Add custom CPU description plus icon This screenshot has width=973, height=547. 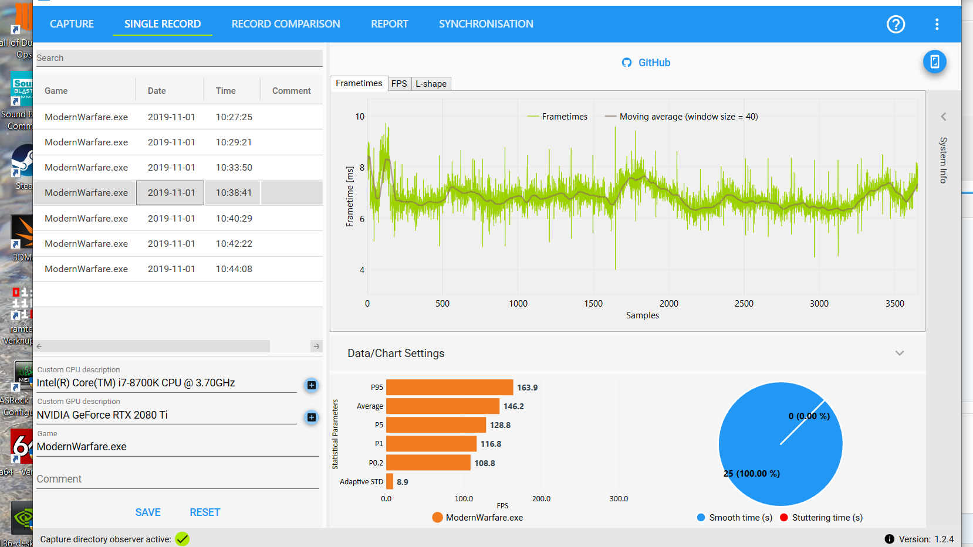tap(312, 385)
